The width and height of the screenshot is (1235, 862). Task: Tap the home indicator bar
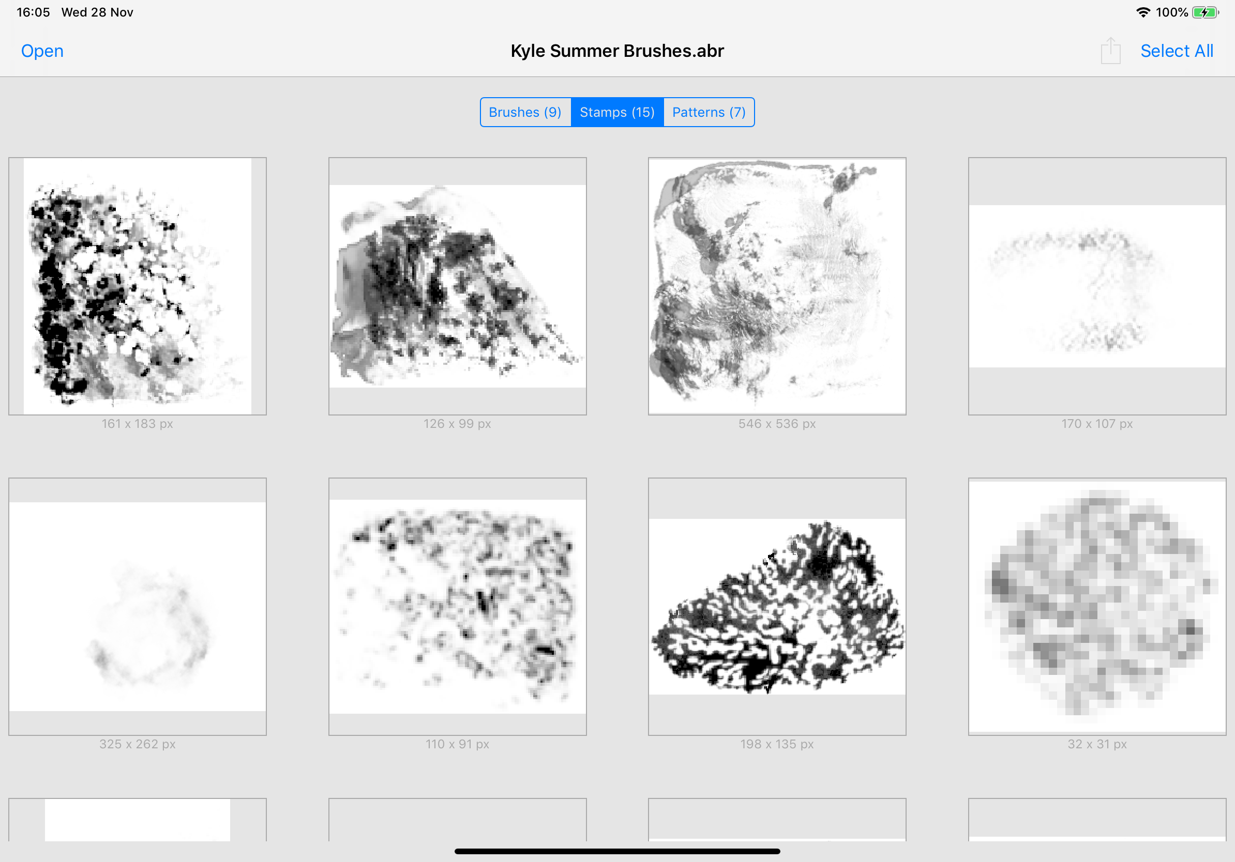[617, 851]
